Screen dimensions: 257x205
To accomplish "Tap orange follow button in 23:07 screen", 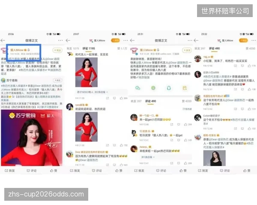I will click(115, 41).
